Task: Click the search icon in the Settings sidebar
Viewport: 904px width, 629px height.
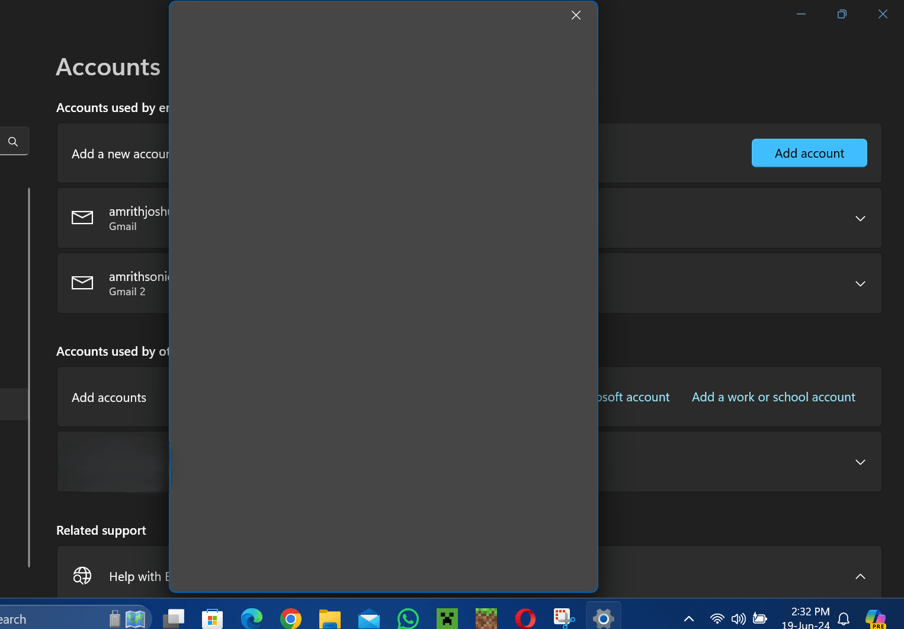Action: point(14,141)
